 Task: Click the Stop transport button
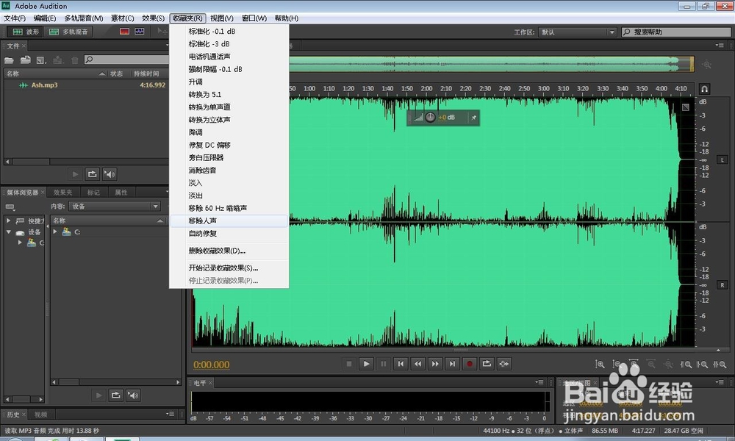tap(348, 364)
